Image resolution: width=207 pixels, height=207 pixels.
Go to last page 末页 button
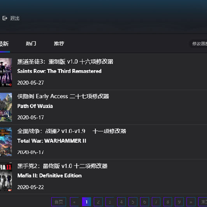coord(202,202)
